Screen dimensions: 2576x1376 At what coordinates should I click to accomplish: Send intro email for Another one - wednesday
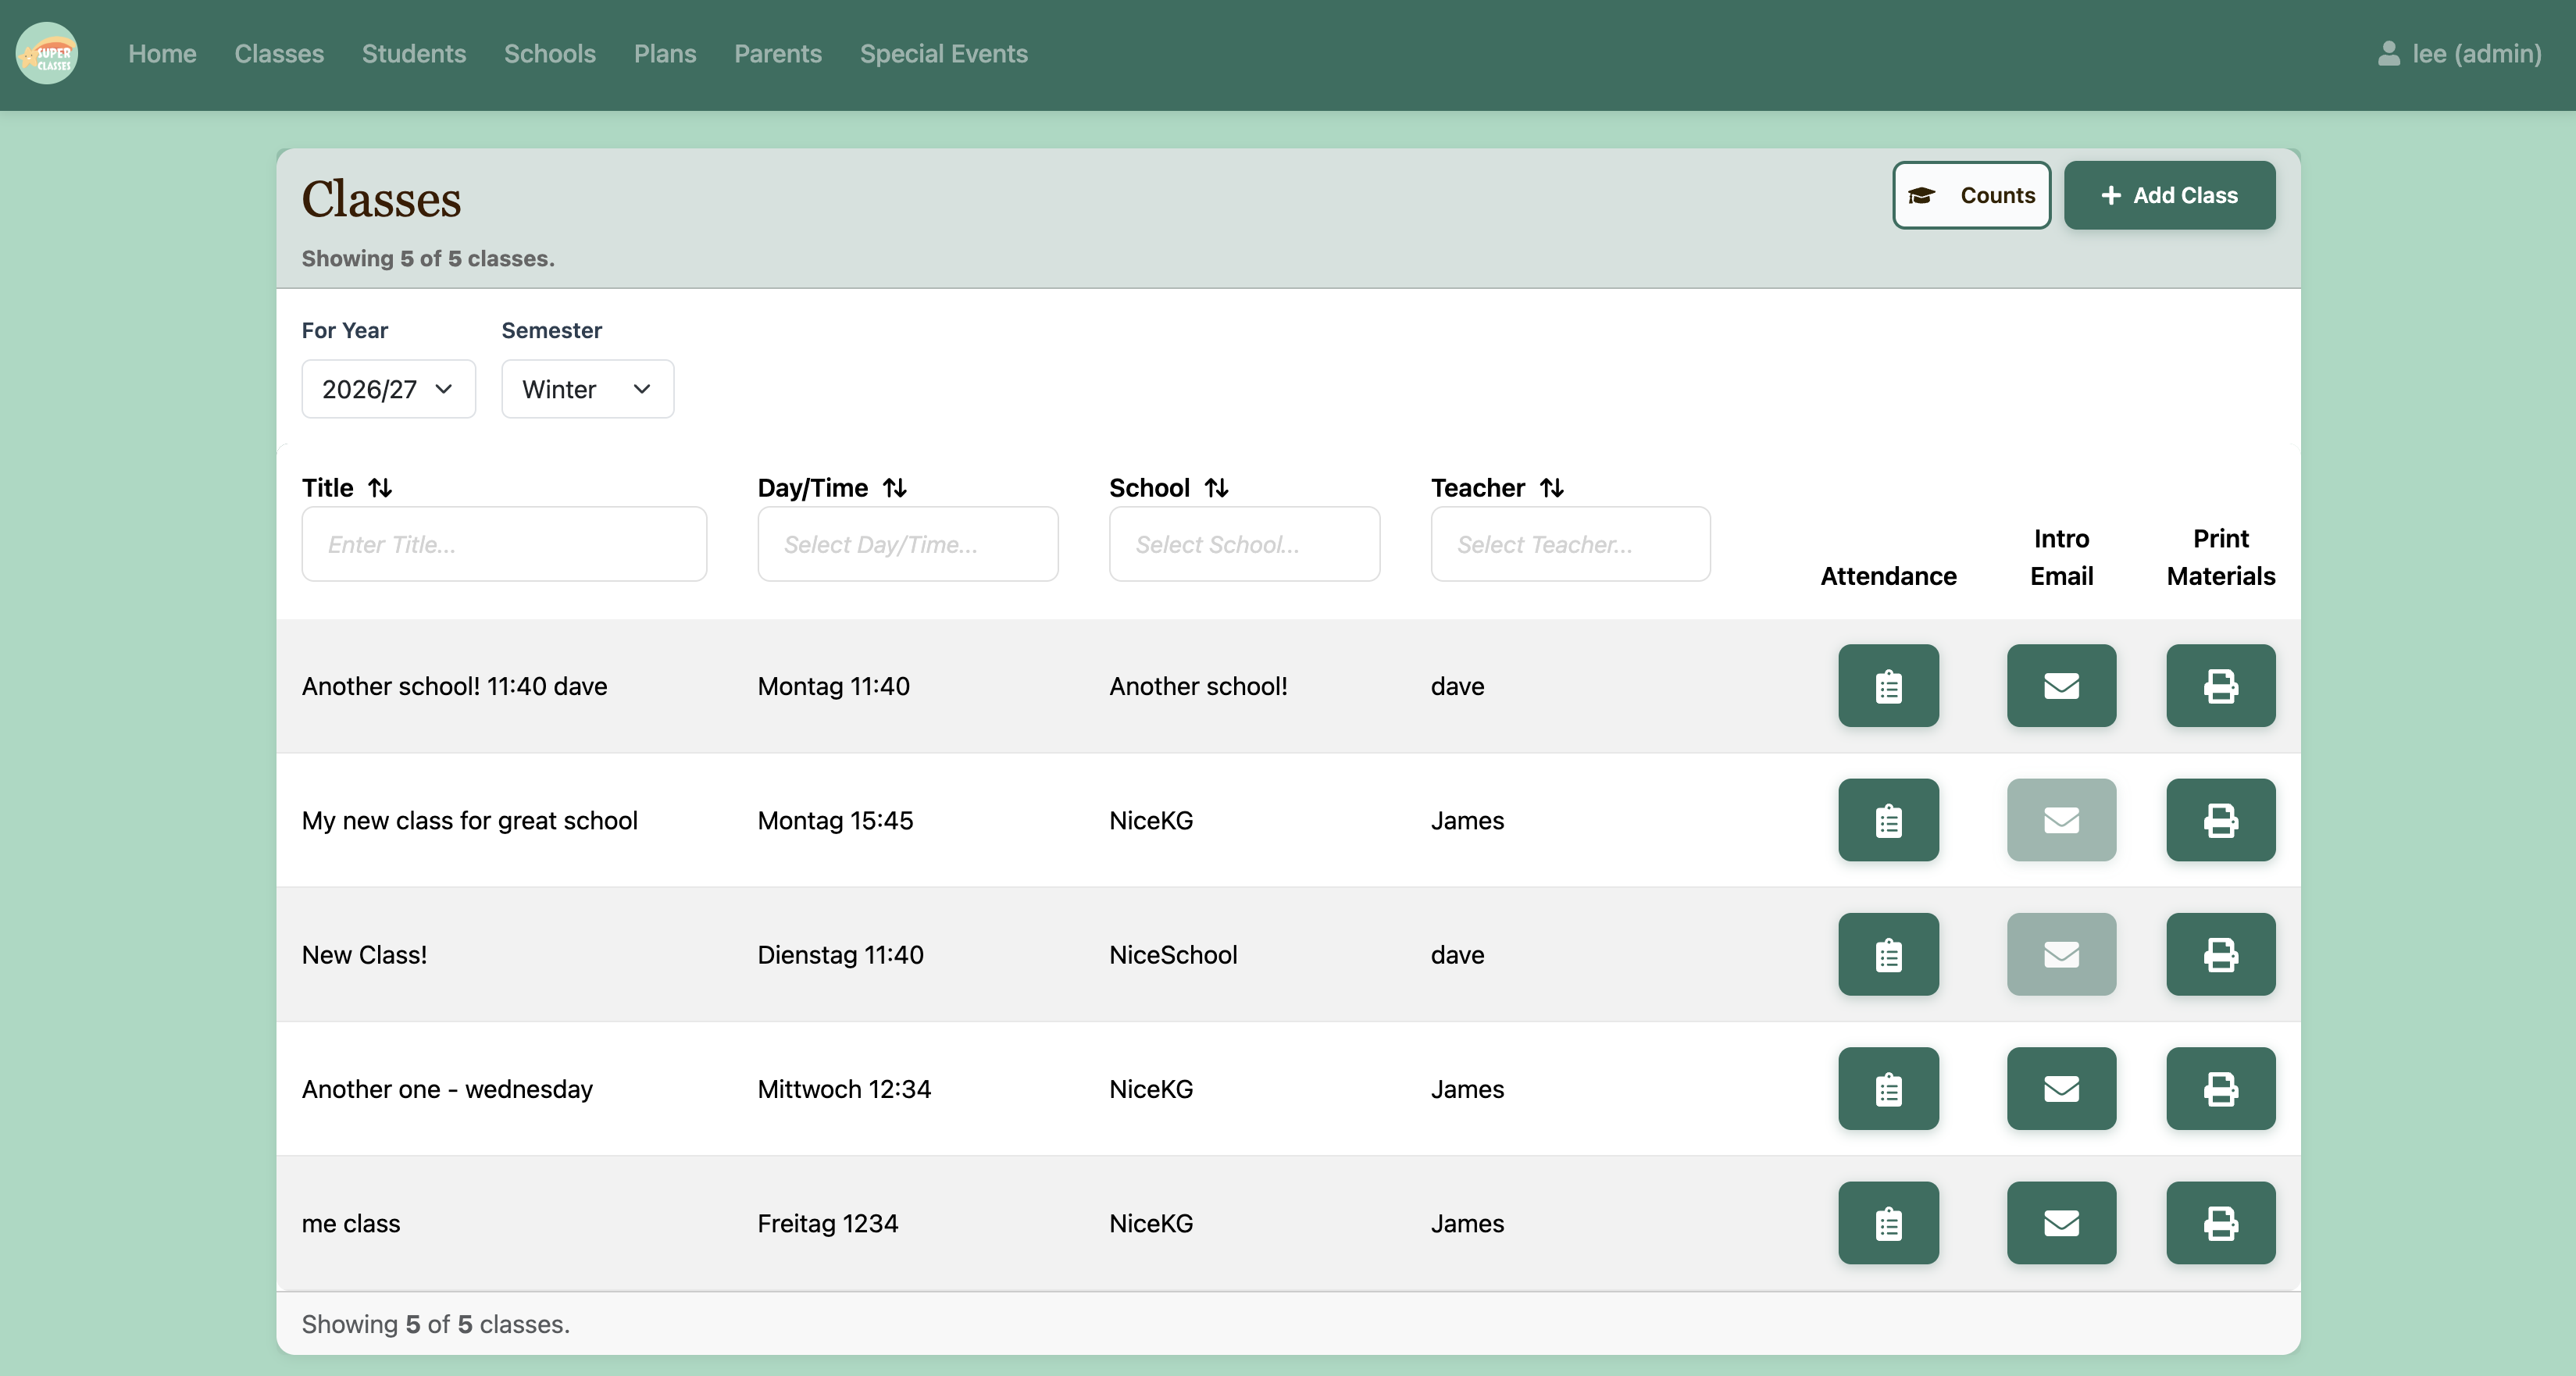(x=2061, y=1089)
